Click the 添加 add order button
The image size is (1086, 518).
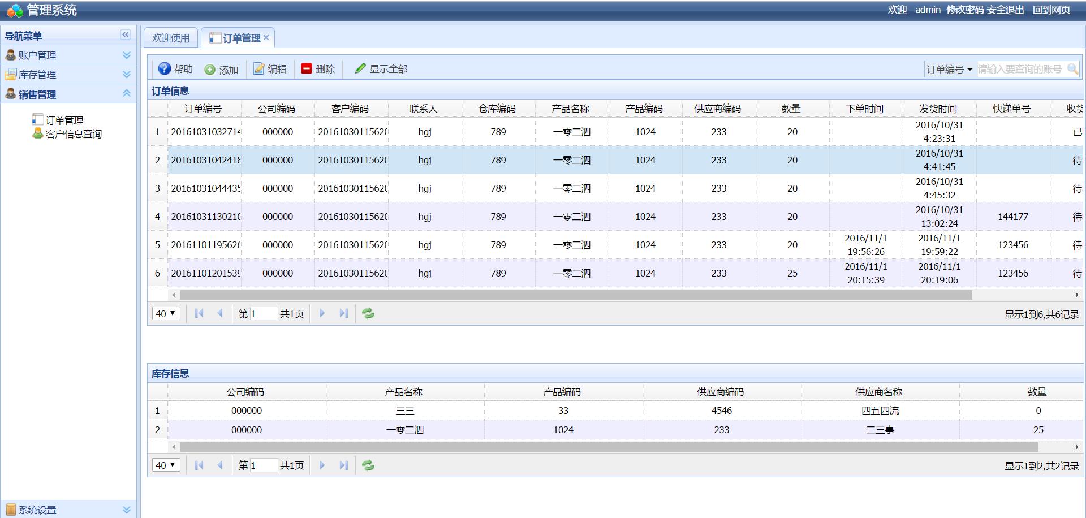[x=221, y=70]
